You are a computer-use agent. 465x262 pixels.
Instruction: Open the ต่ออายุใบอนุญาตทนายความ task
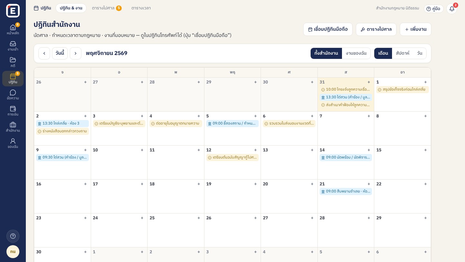[x=176, y=124]
